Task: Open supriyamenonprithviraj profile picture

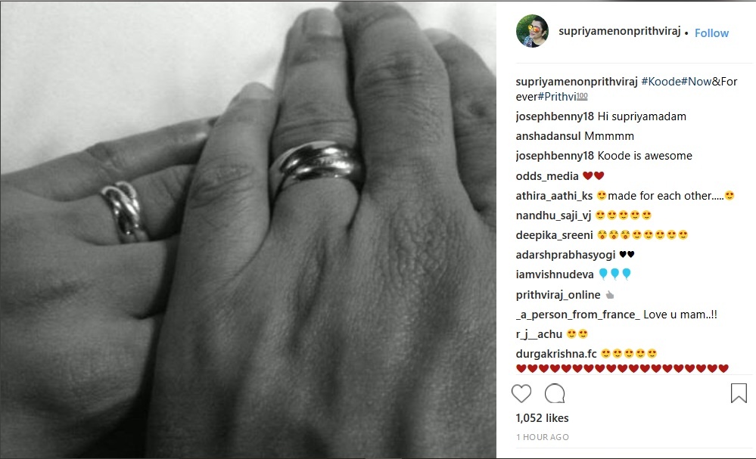Action: (532, 31)
